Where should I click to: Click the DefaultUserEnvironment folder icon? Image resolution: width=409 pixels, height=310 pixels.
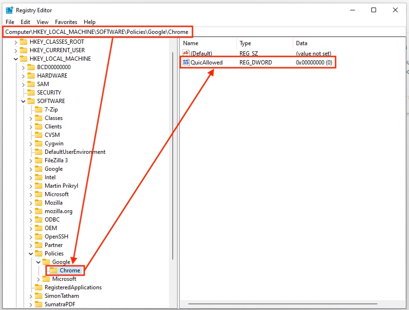click(39, 152)
